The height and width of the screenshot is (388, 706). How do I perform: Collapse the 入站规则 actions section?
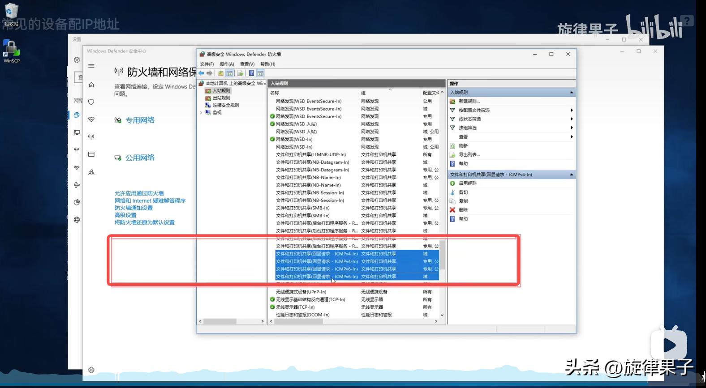571,93
